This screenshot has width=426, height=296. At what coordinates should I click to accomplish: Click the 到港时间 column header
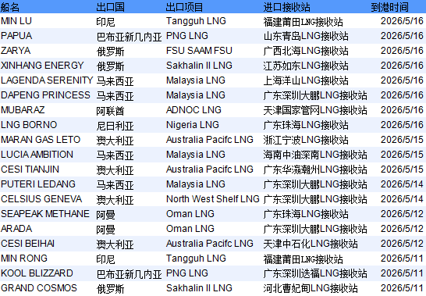point(390,7)
